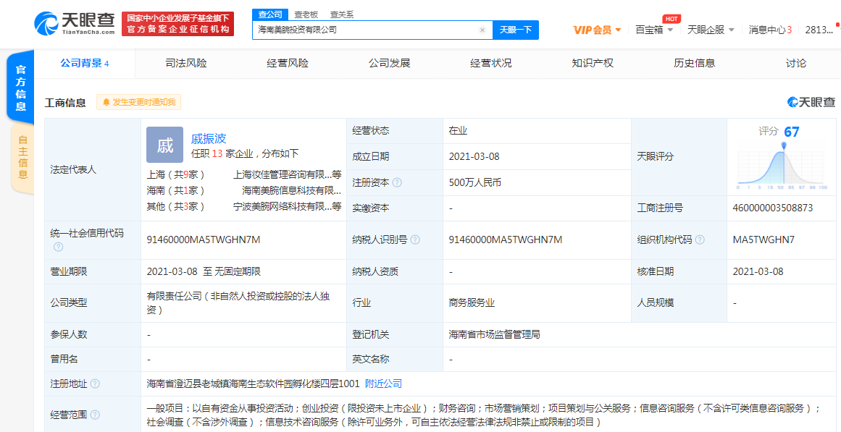Open the 公司背景 tab
841x432 pixels.
(85, 64)
